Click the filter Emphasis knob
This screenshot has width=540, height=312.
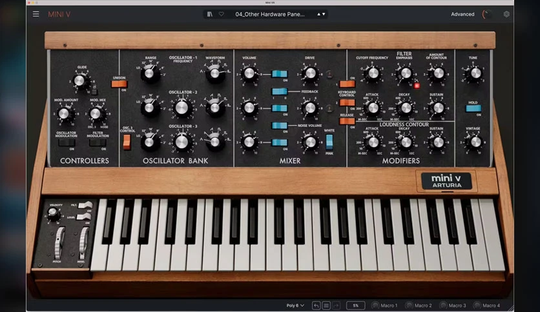406,73
